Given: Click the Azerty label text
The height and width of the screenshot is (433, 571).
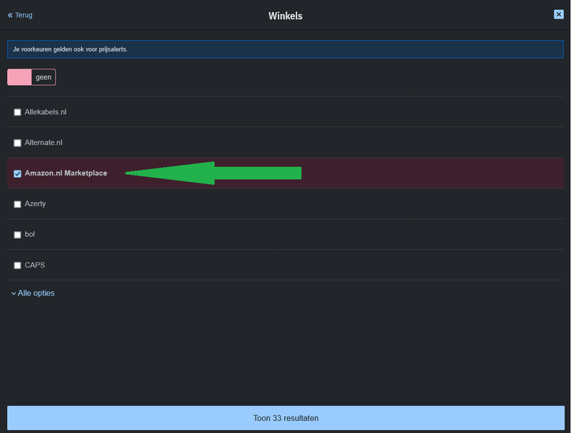Looking at the screenshot, I should (x=35, y=204).
